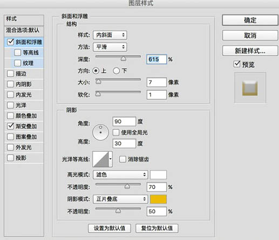Screen dimensions: 279x240
Task: Open the 方法 平滑 dropdown
Action: [x=110, y=47]
